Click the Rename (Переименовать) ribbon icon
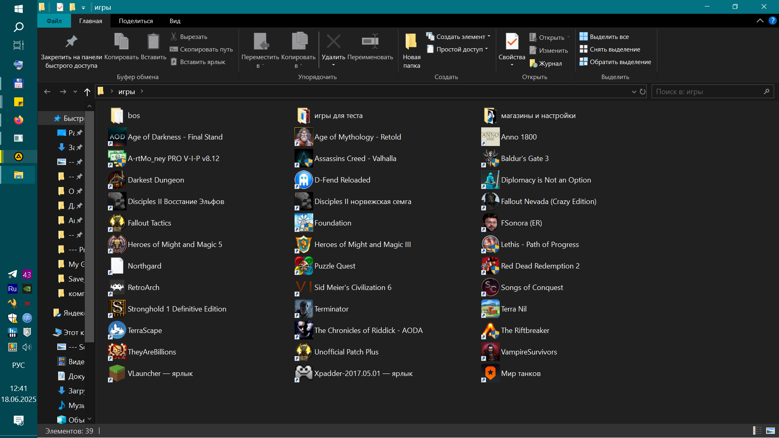Image resolution: width=779 pixels, height=438 pixels. coord(370,42)
